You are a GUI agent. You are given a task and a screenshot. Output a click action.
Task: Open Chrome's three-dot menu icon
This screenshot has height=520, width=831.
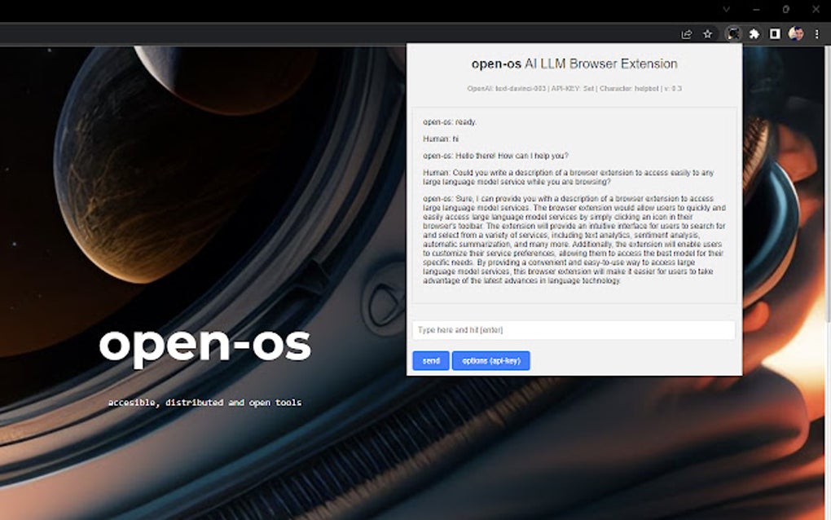pos(816,34)
